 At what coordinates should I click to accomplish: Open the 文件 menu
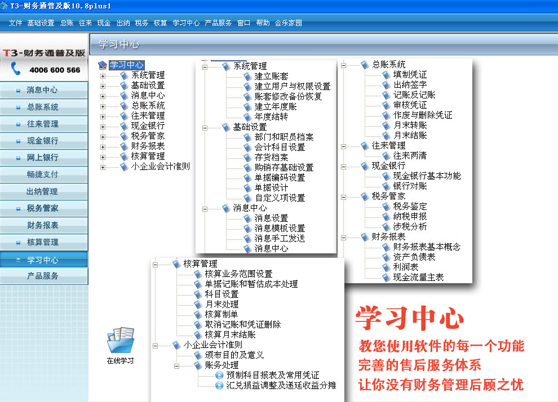pyautogui.click(x=15, y=23)
